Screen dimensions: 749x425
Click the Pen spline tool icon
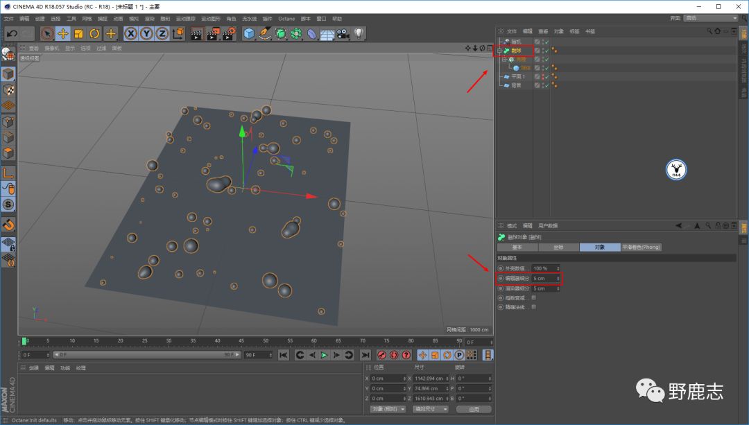pos(265,33)
